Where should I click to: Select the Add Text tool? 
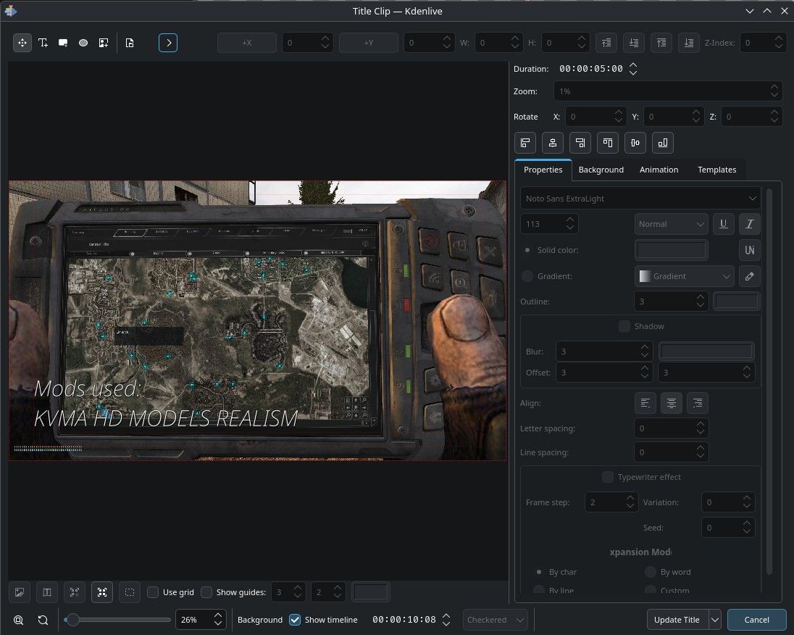point(43,43)
